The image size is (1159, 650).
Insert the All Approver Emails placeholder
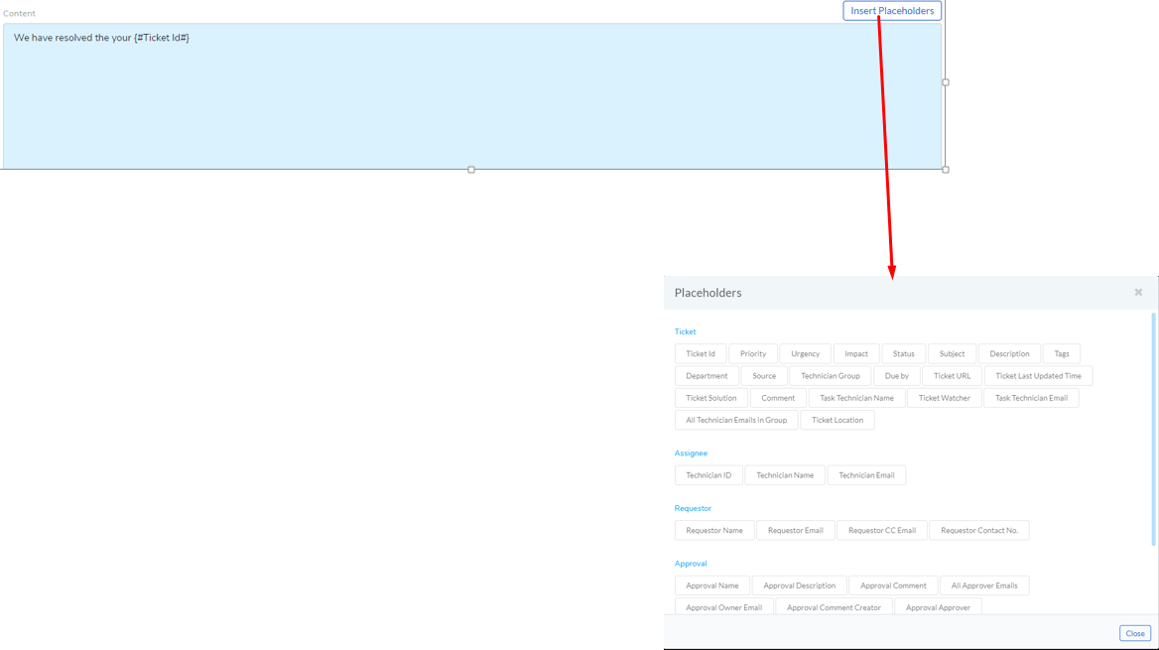click(x=984, y=586)
